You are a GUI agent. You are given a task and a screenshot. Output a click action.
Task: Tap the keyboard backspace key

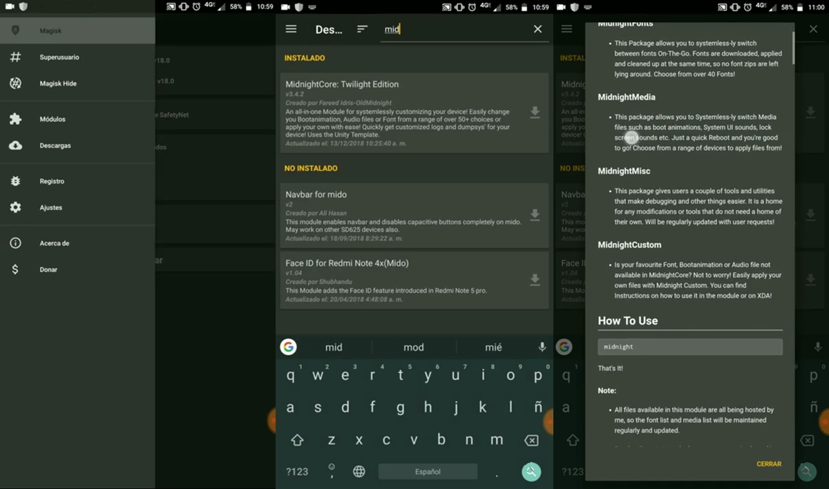pyautogui.click(x=531, y=440)
